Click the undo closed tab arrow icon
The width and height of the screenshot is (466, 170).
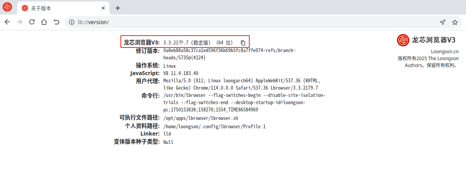tap(56, 22)
